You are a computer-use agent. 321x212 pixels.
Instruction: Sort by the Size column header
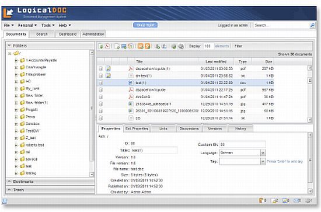(263, 61)
